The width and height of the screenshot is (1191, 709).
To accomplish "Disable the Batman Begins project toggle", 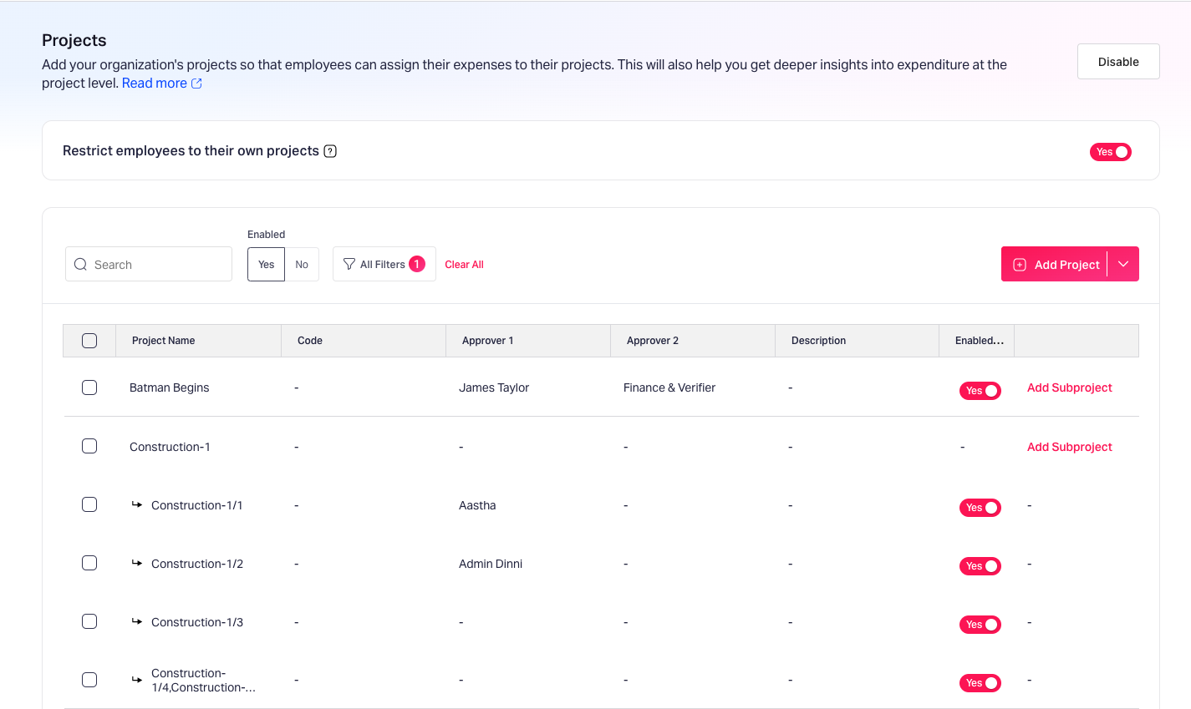I will 980,391.
